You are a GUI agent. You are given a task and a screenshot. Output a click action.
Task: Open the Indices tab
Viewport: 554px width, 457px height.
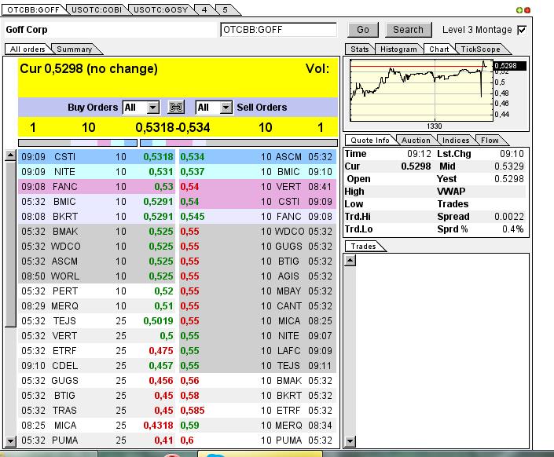coord(456,141)
